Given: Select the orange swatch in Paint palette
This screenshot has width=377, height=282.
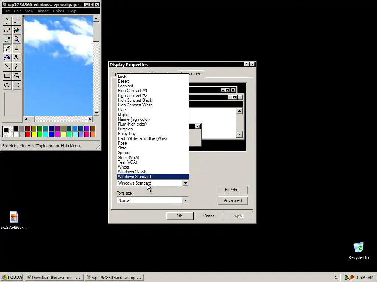Looking at the screenshot, I should (92, 134).
